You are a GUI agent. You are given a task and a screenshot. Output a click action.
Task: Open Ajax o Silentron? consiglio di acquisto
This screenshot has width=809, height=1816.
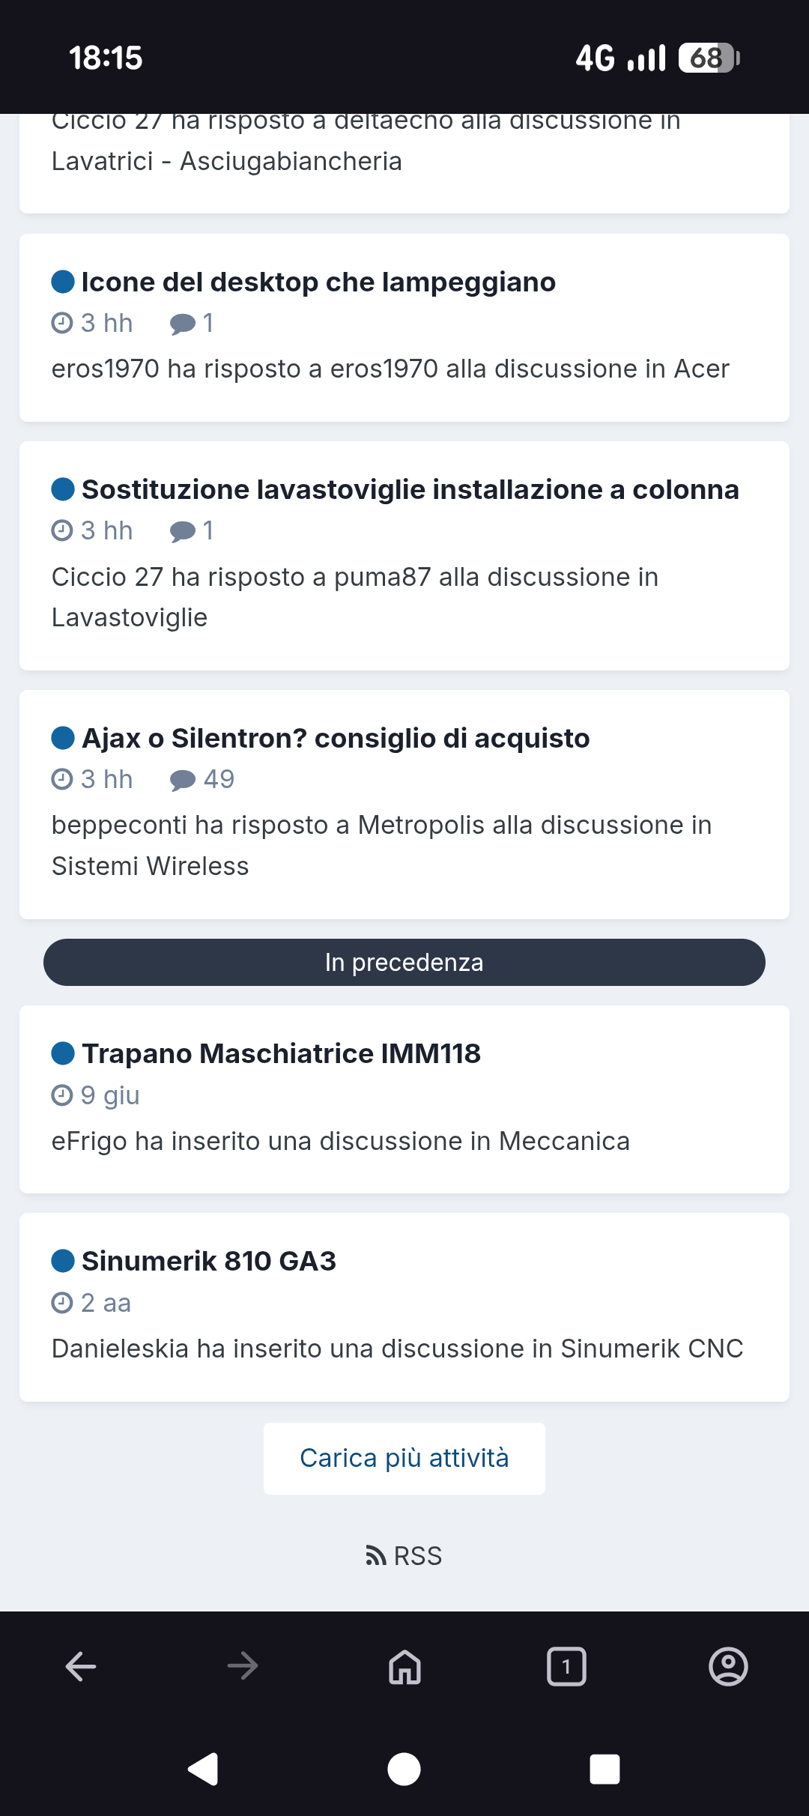[x=336, y=739]
